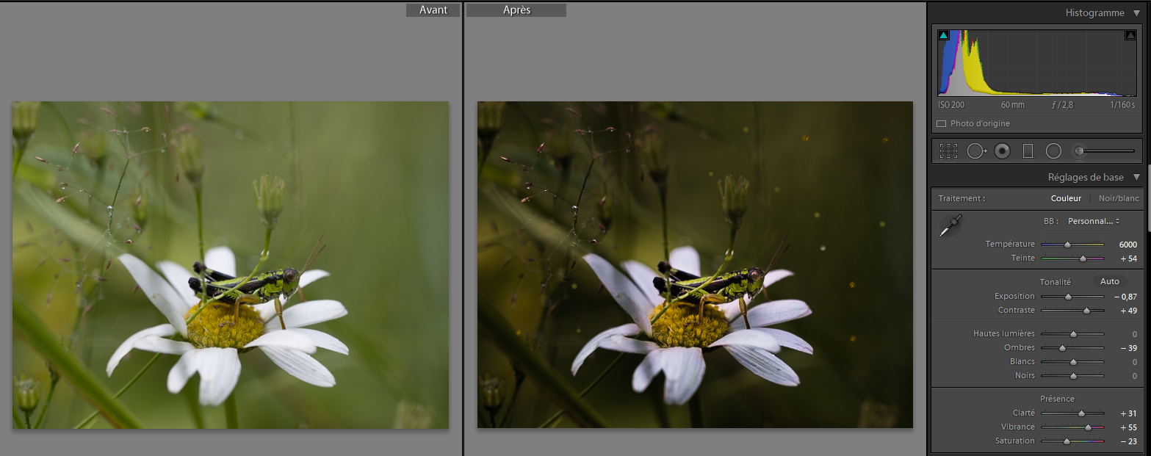
Task: Click the Vibrance slider handle
Action: pos(1088,427)
